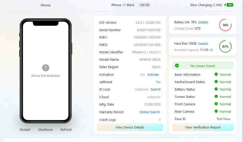Screen dimensions: 243x142
Task: Restart the device
Action: [25, 130]
